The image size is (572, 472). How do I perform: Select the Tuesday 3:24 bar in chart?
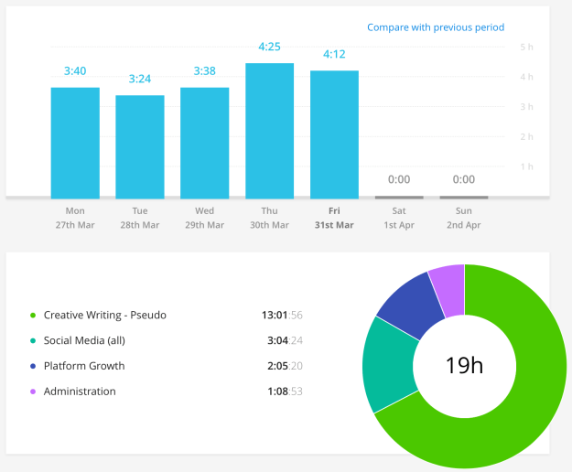point(140,145)
